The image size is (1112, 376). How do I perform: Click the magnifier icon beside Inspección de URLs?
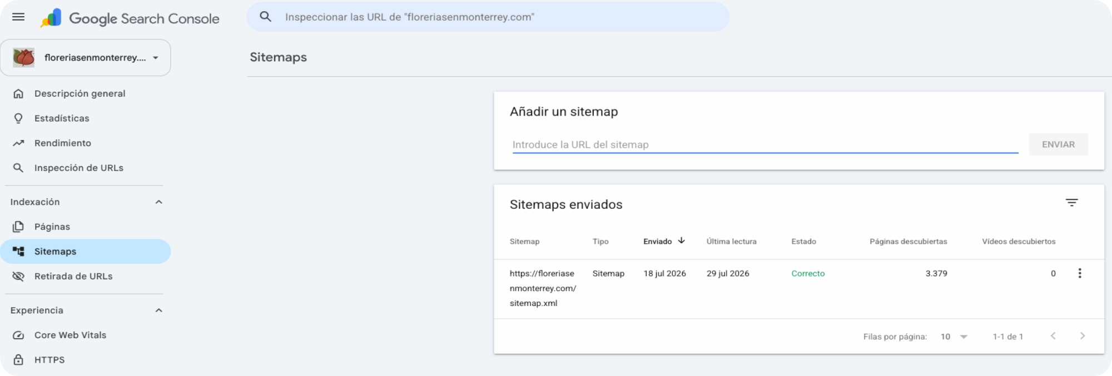pos(18,168)
